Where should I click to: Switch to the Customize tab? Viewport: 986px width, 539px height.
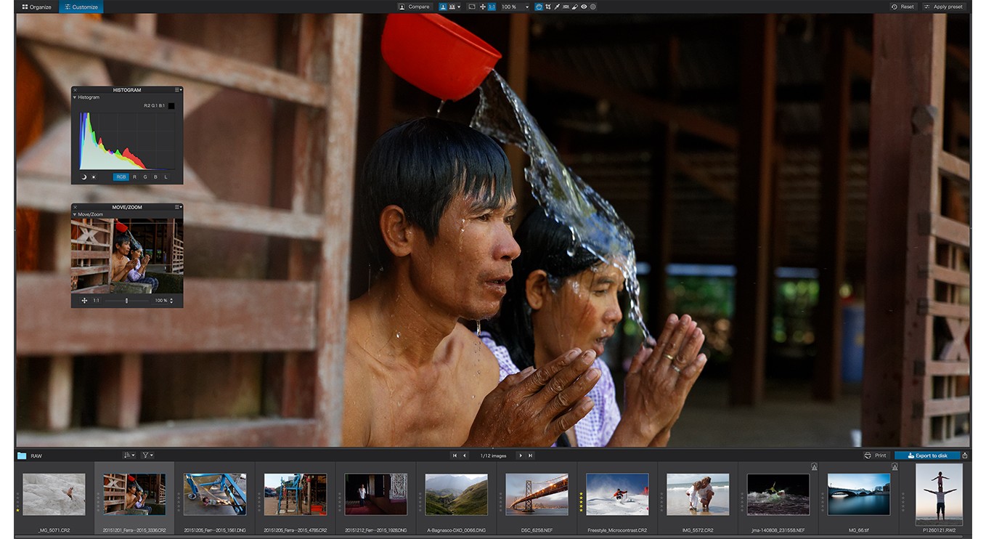pyautogui.click(x=81, y=7)
